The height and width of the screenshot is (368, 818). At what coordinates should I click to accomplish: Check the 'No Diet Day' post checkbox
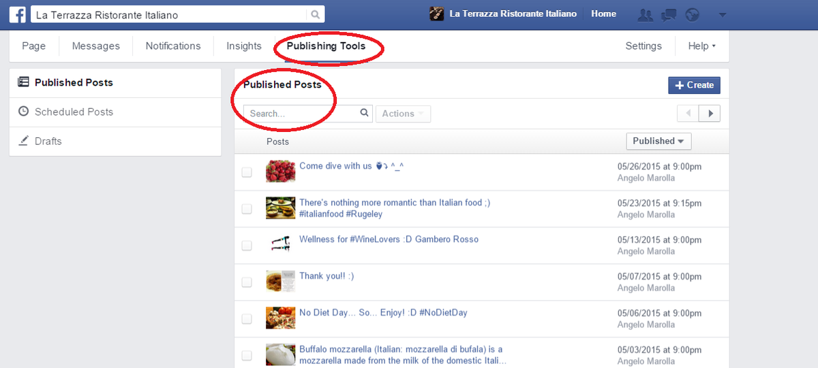(x=247, y=319)
